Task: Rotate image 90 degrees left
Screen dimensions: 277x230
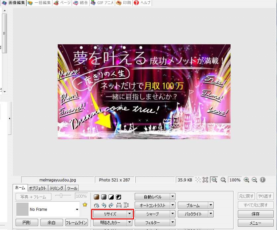Action: (104, 205)
